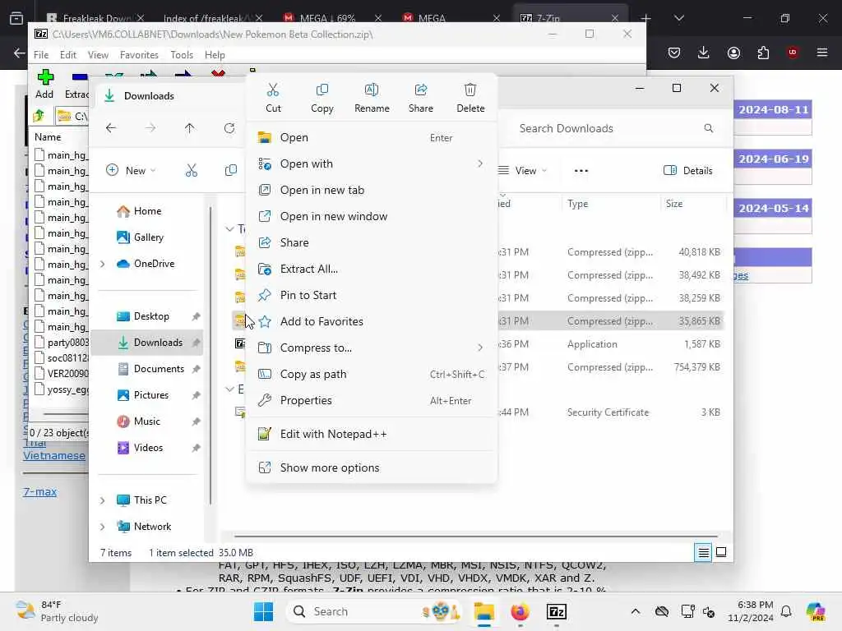The image size is (842, 631).
Task: Open Firefox downloads icon
Action: (x=704, y=53)
